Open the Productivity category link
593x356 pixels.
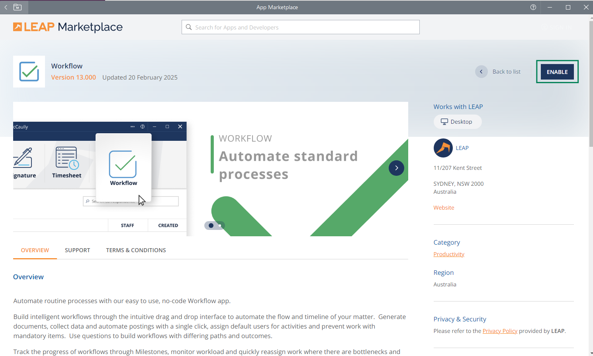tap(449, 254)
